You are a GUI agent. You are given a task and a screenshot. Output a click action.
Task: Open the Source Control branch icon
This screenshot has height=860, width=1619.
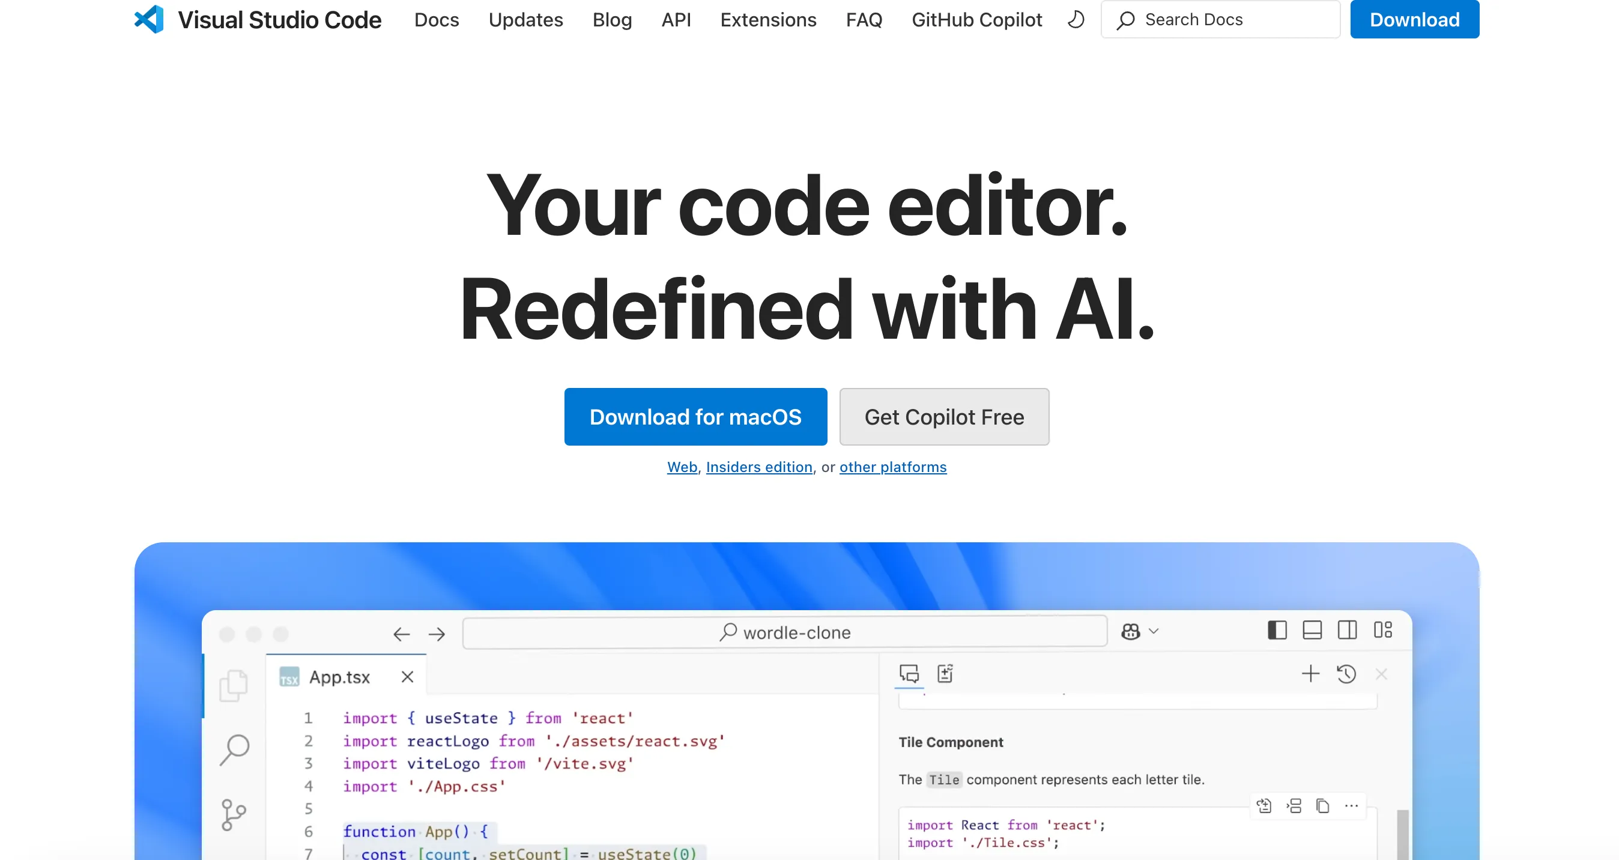click(234, 815)
